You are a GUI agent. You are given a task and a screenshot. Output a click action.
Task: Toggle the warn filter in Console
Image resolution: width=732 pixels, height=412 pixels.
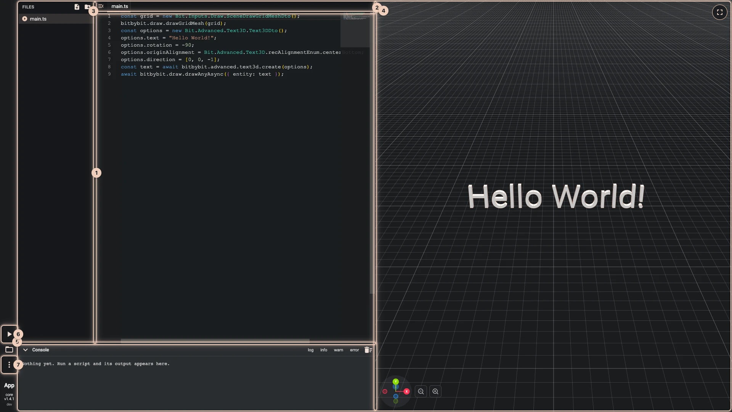click(339, 350)
